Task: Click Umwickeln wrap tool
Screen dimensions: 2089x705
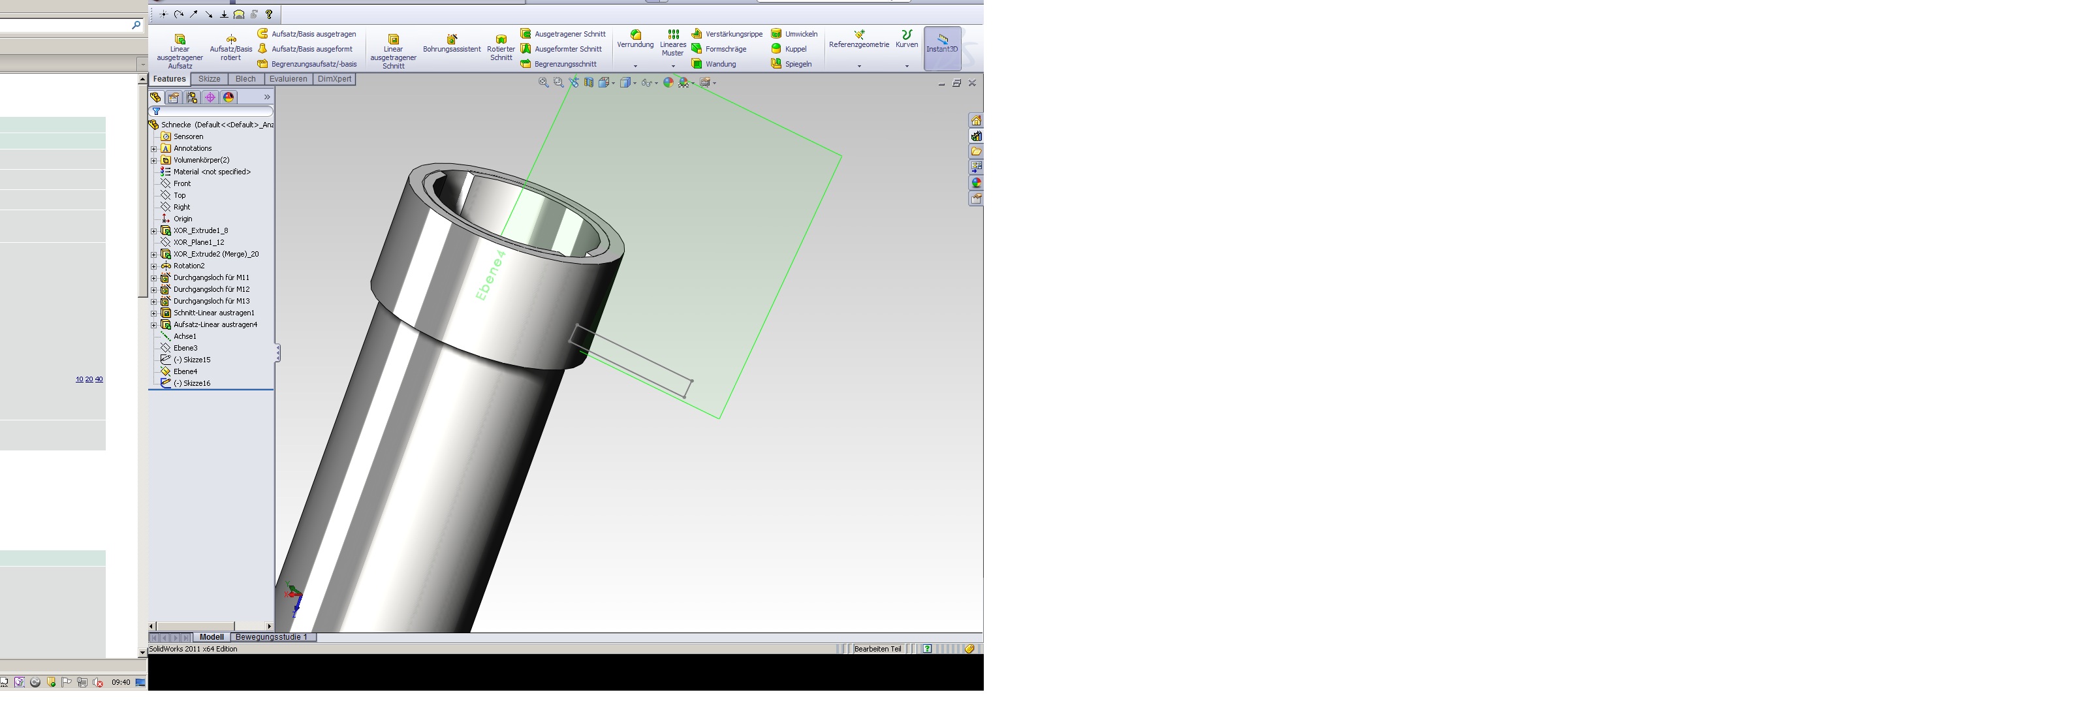Action: 794,34
